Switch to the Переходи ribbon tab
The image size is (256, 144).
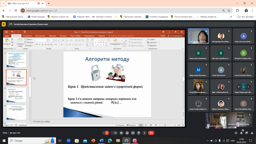[52, 36]
